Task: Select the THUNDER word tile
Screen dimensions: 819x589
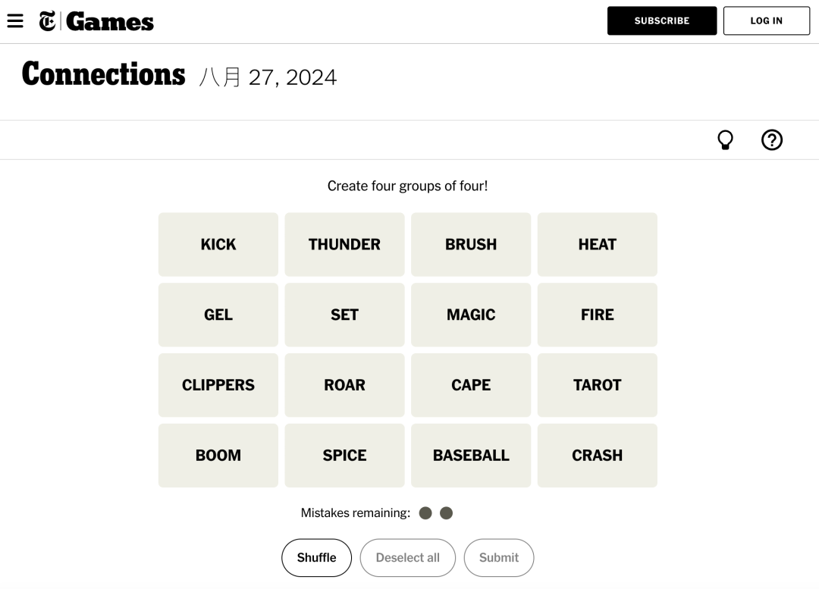Action: click(x=344, y=245)
